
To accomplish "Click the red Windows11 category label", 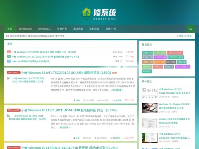I will coord(14,73).
